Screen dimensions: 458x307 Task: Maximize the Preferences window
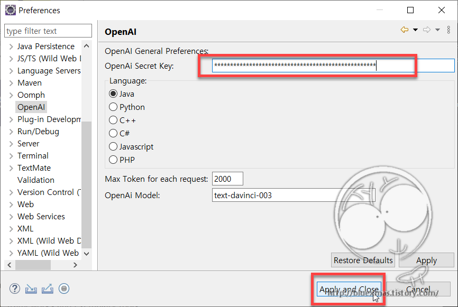[x=410, y=10]
